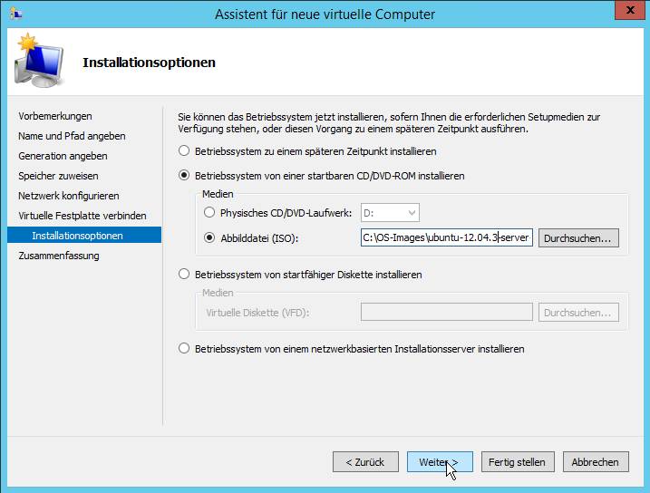Screen dimensions: 650x493
Task: Choose Abbilddatei (ISO) radio button
Action: [x=210, y=238]
